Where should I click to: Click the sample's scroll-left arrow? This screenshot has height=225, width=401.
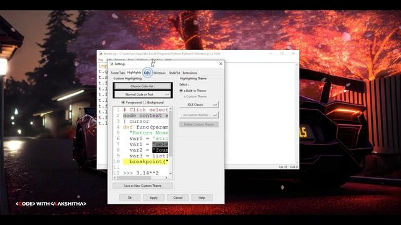click(x=115, y=177)
